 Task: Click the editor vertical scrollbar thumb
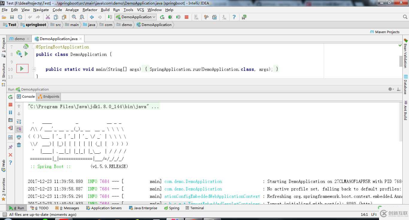point(401,61)
